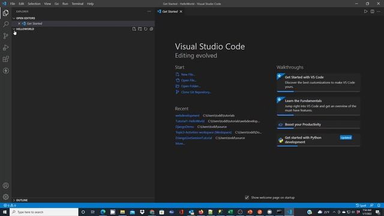Screen dimensions: 384x216
Task: Split the editor to the right
Action: 372,11
